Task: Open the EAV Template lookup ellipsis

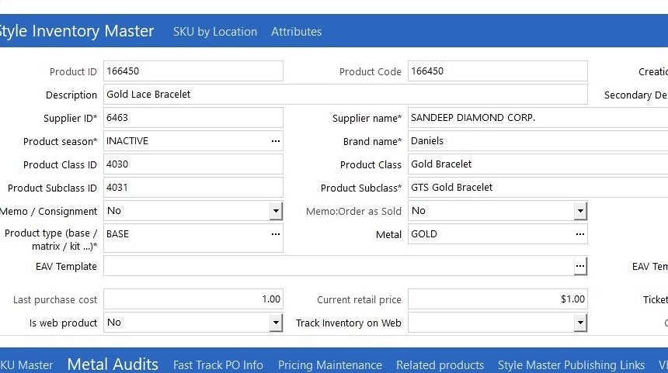Action: tap(579, 266)
